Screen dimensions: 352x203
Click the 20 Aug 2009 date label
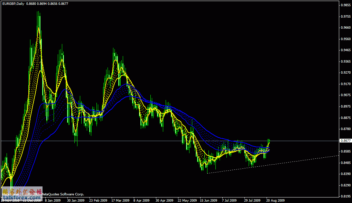(275, 200)
